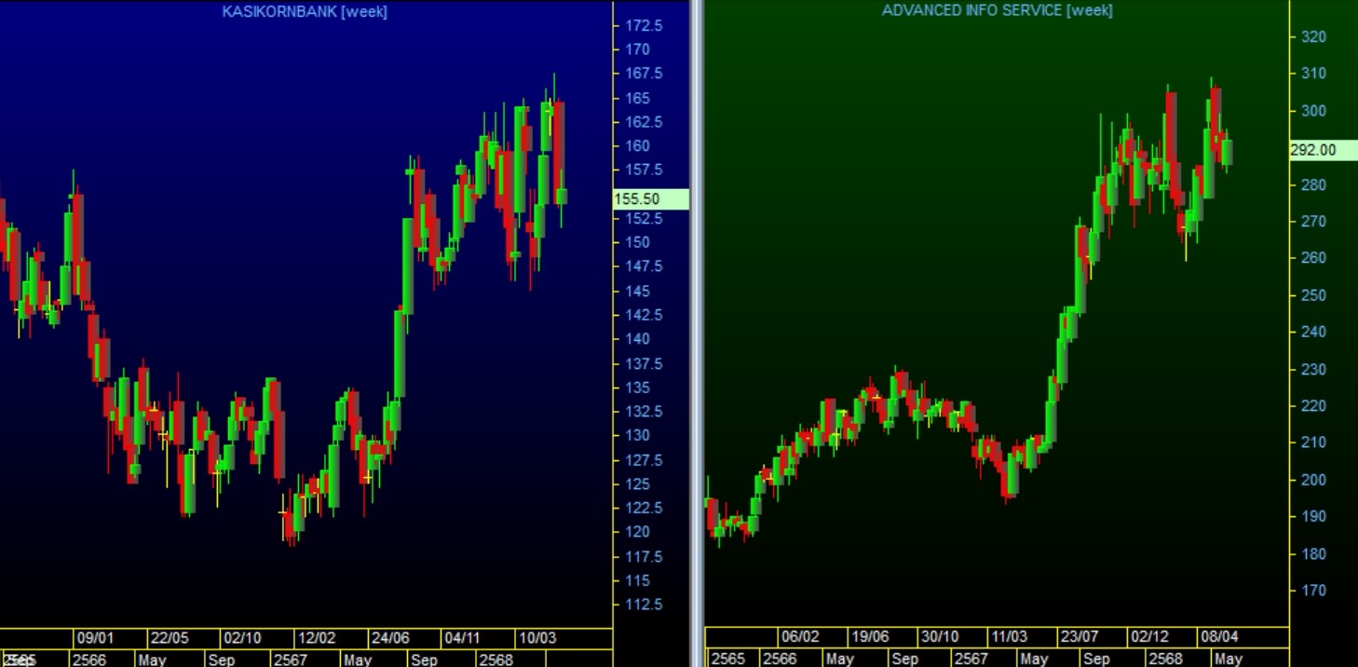Click 170 on the KASIKORNBANK price axis
The height and width of the screenshot is (667, 1358).
tap(638, 49)
